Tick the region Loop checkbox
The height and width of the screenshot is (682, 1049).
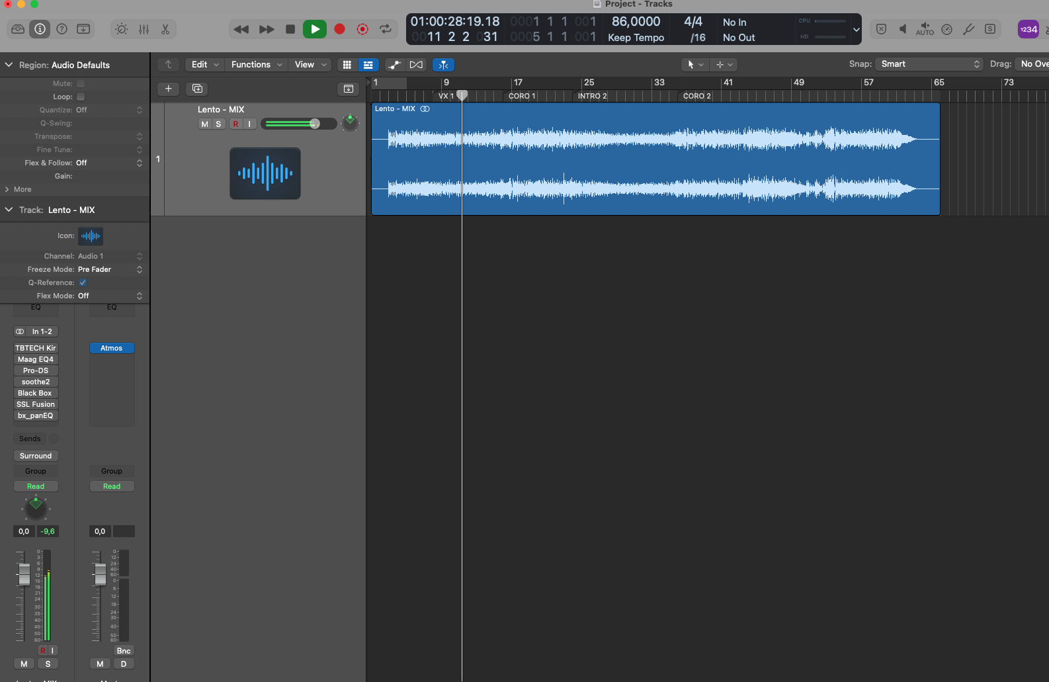[x=81, y=97]
